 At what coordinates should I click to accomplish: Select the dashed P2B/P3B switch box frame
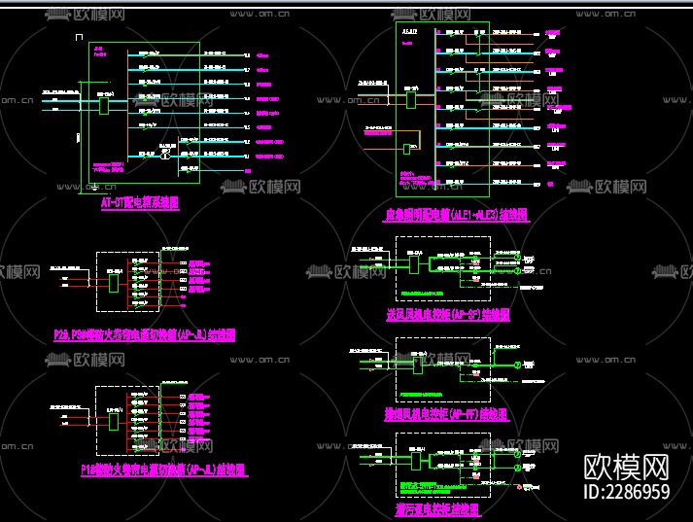(x=127, y=282)
